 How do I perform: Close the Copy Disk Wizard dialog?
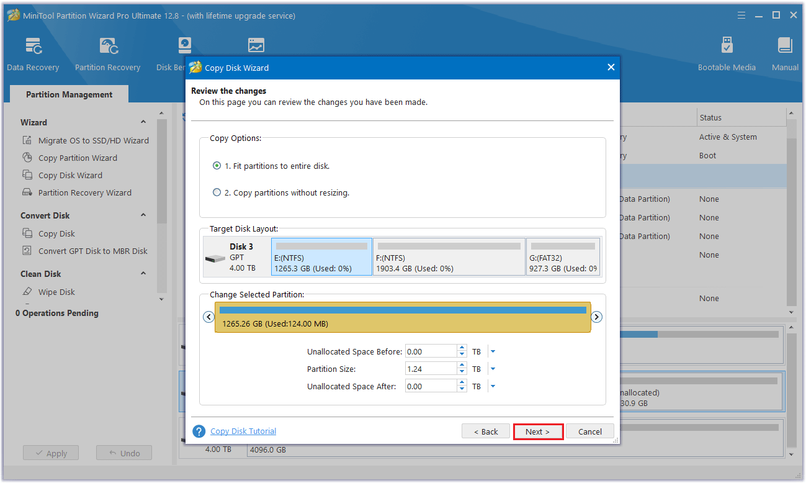coord(611,68)
